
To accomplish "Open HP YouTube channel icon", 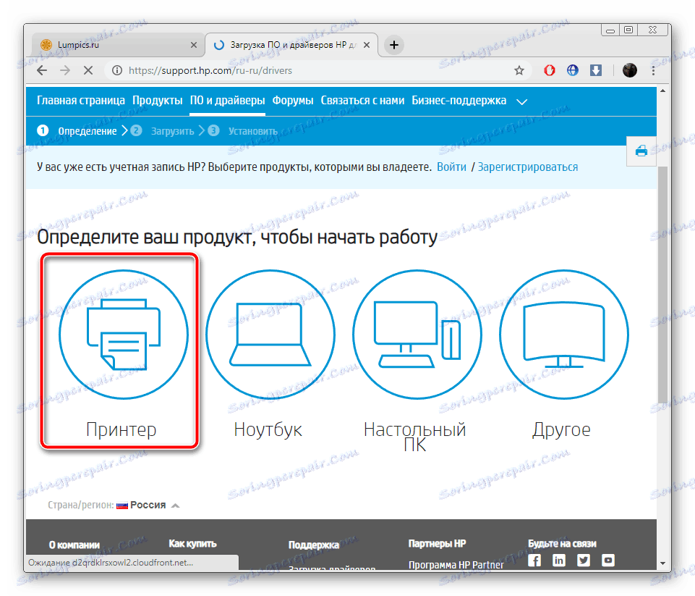I will coord(608,561).
